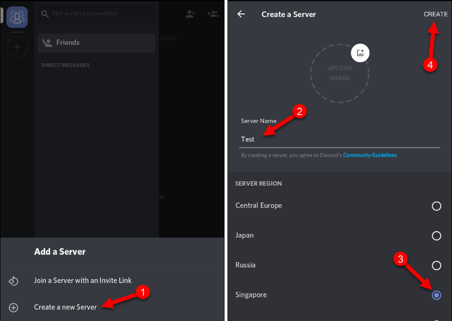Select the Central Europe region radio
The image size is (452, 321).
437,206
